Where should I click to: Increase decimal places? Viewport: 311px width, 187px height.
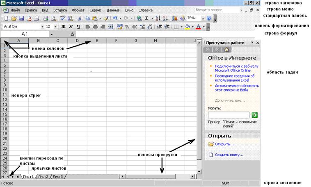[x=142, y=27]
